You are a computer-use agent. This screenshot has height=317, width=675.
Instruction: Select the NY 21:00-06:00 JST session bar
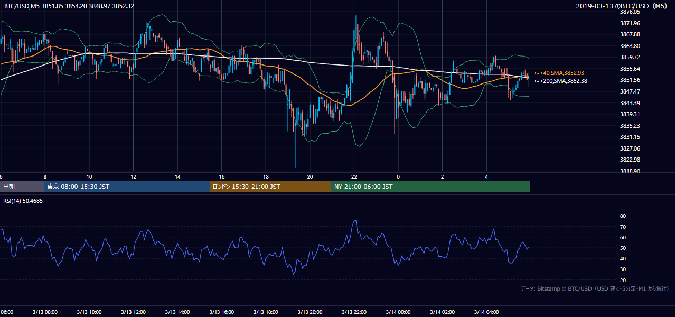(x=430, y=187)
